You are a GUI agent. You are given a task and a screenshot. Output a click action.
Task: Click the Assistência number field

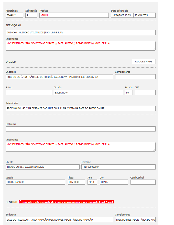pyautogui.click(x=14, y=15)
